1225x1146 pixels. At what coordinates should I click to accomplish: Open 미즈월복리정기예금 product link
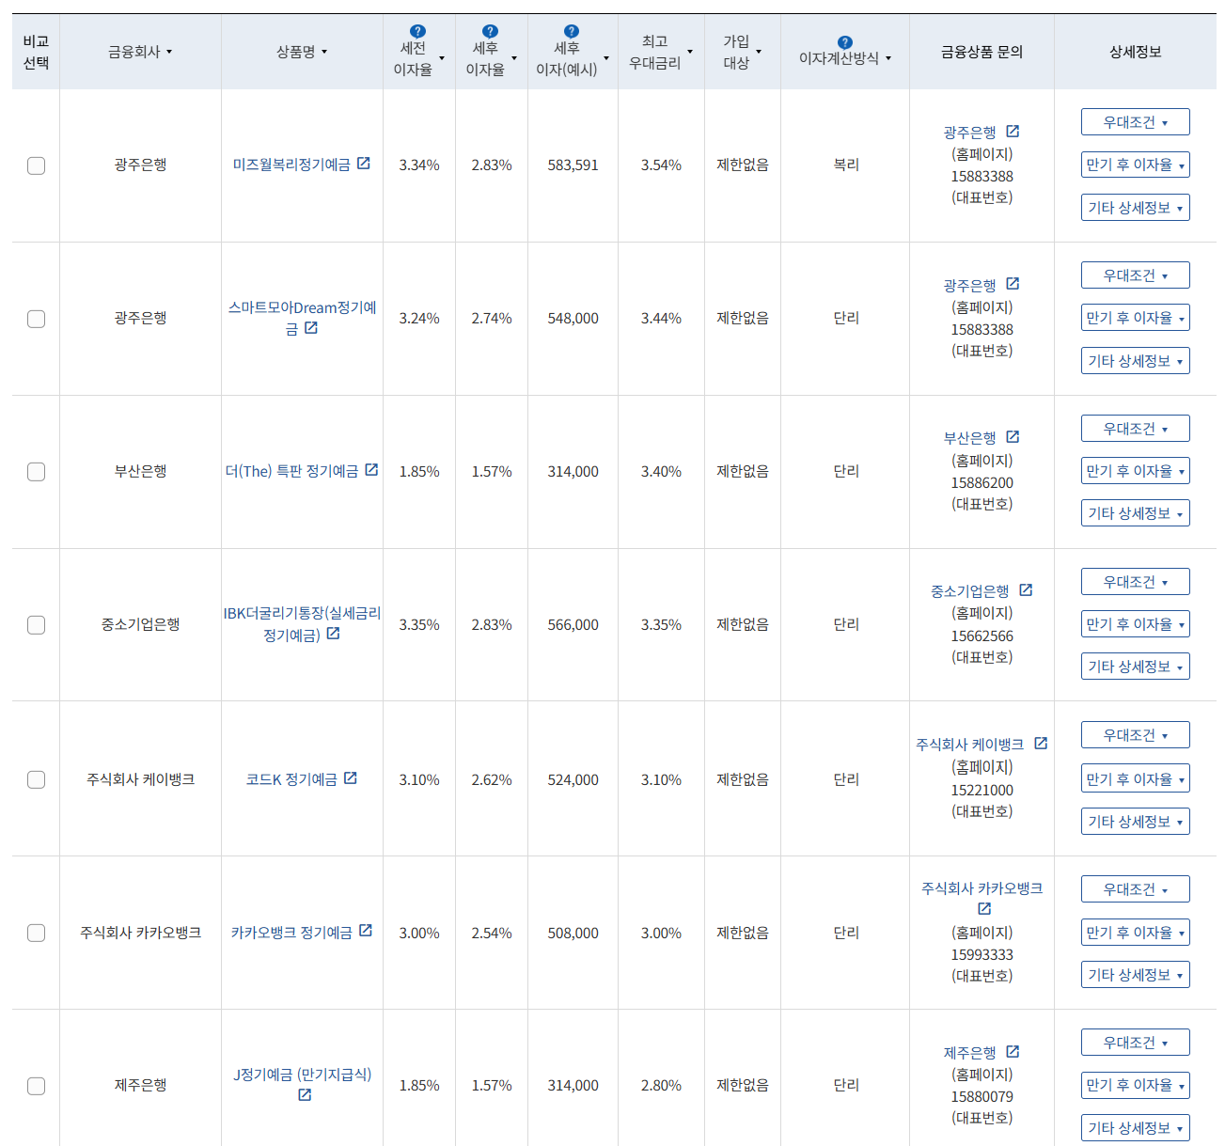tap(291, 165)
